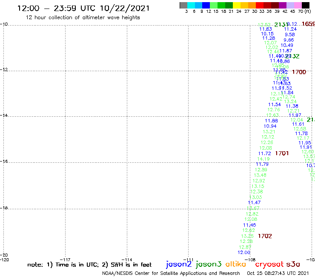Click the 1701 time marker

(282, 153)
